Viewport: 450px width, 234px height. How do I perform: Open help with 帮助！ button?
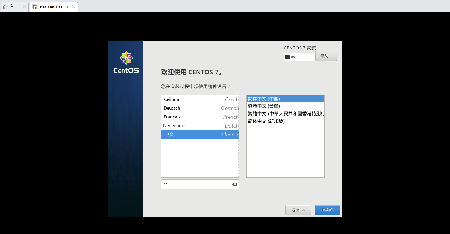click(x=326, y=56)
